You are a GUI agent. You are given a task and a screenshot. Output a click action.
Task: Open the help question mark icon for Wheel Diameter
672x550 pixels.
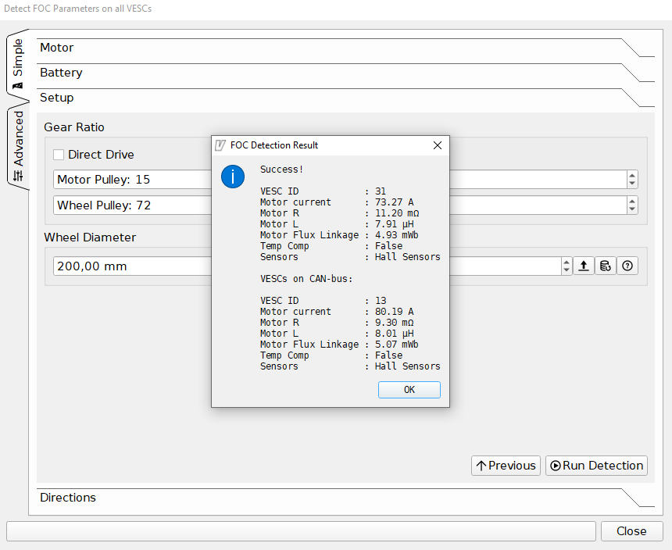[x=627, y=266]
